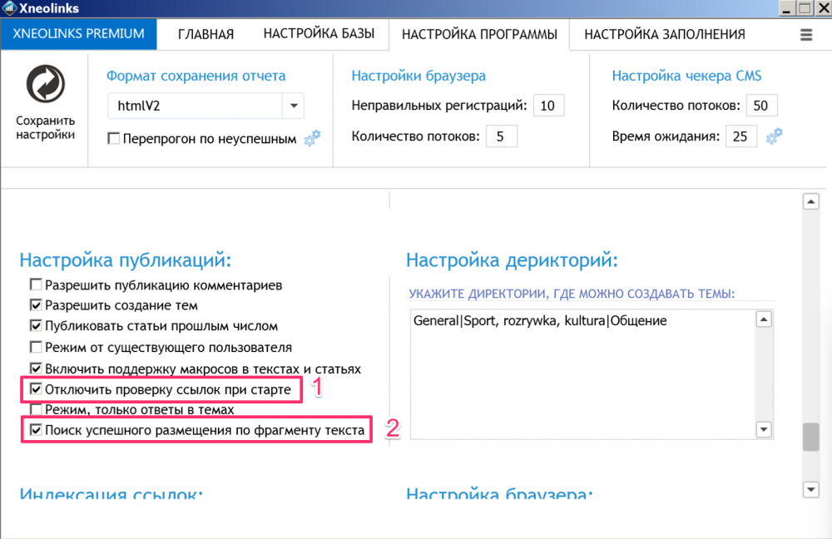Toggle Отключить проверку ссылок при старте
Viewport: 832px width, 539px height.
pyautogui.click(x=36, y=389)
